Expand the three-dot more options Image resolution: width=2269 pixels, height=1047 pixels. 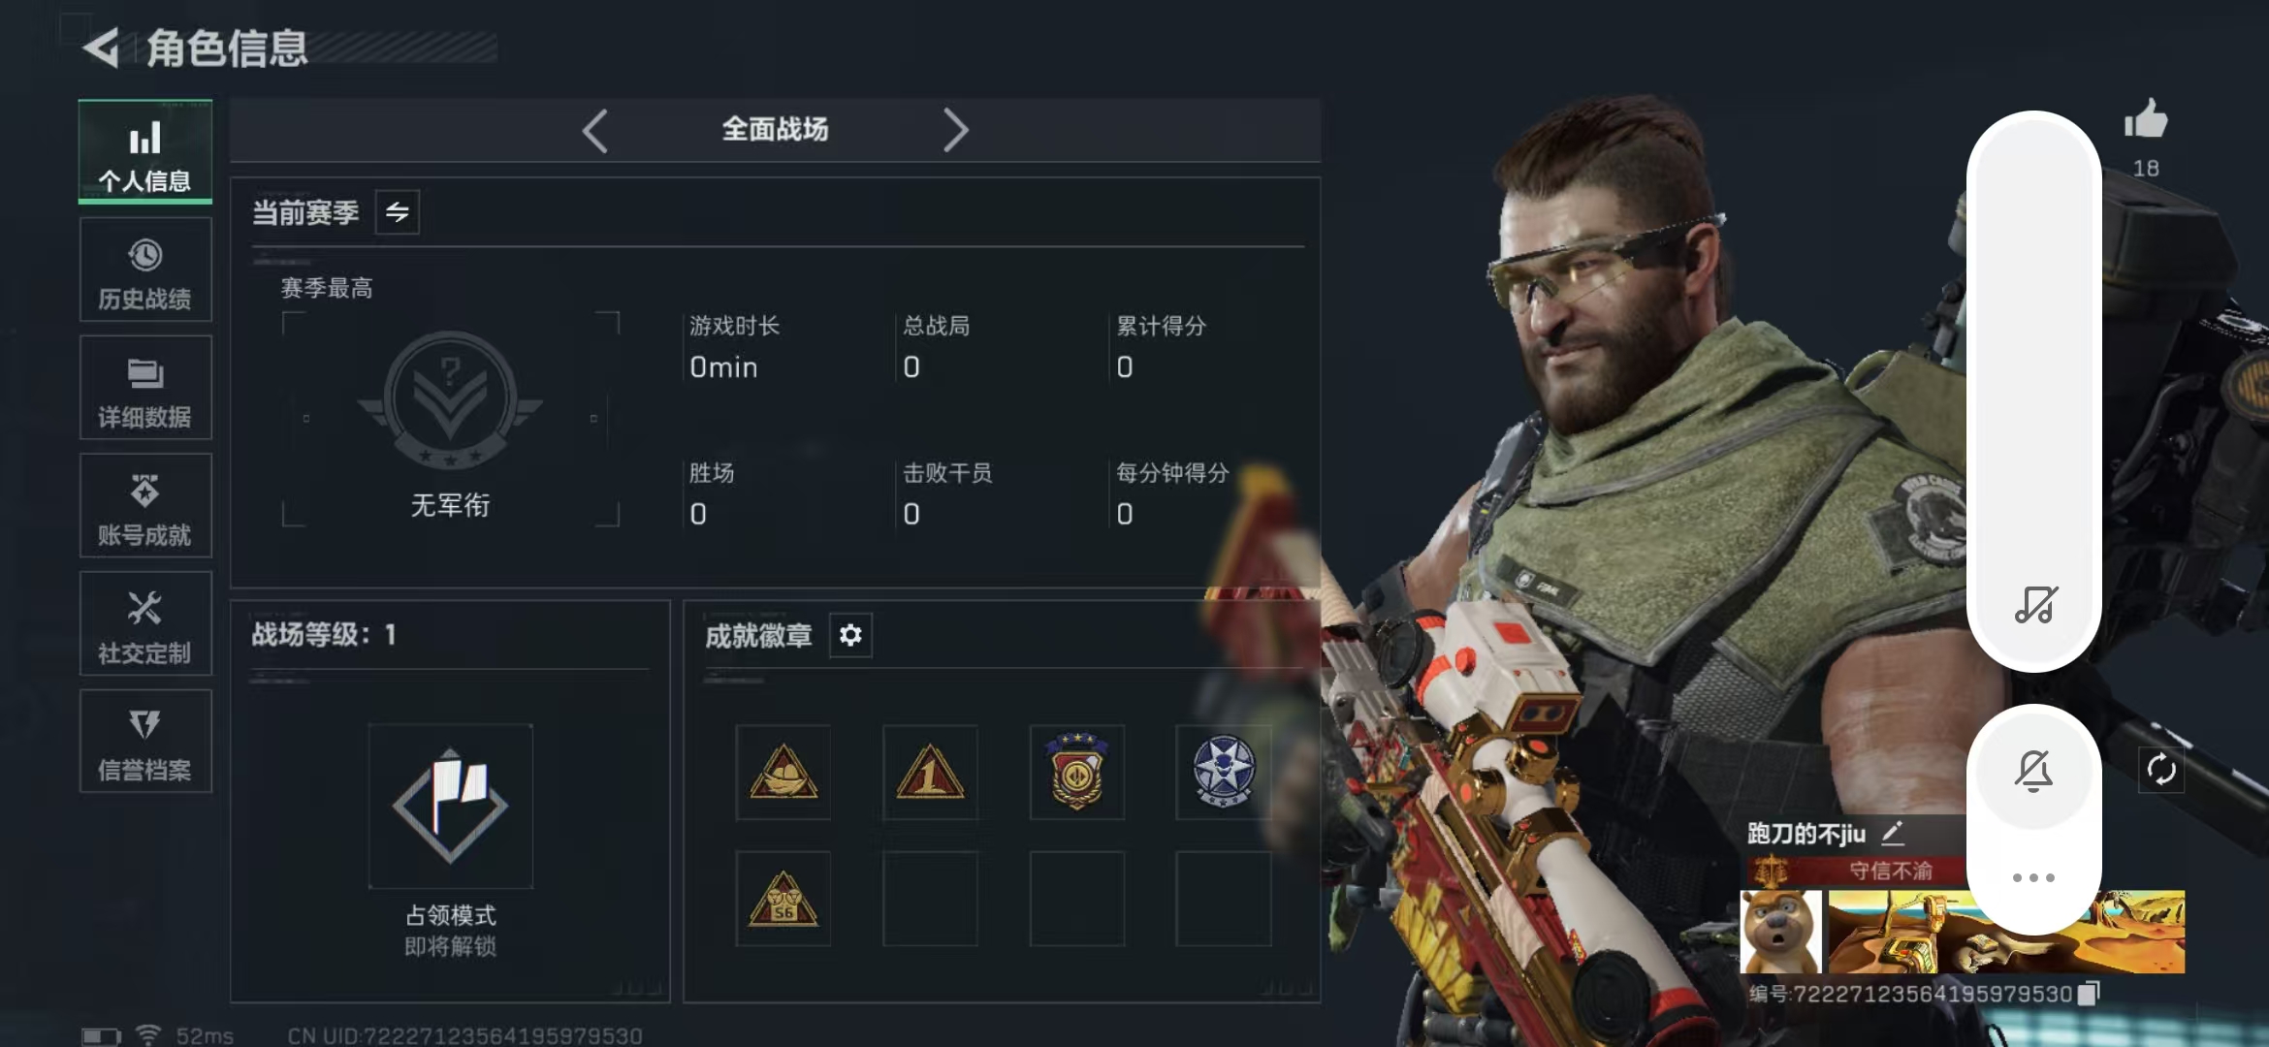(2033, 877)
